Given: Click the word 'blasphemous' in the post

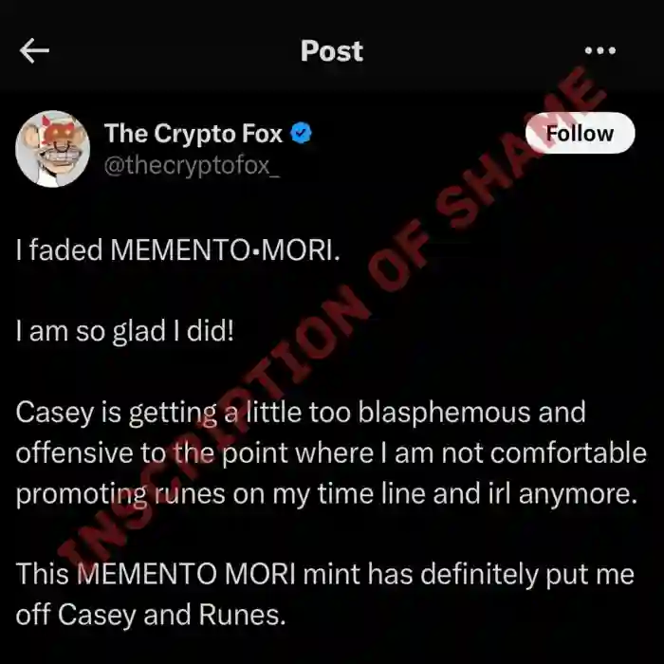Looking at the screenshot, I should pos(444,414).
